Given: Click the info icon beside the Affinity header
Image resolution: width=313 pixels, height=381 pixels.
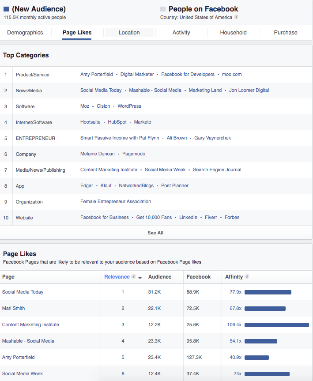Looking at the screenshot, I should click(247, 276).
